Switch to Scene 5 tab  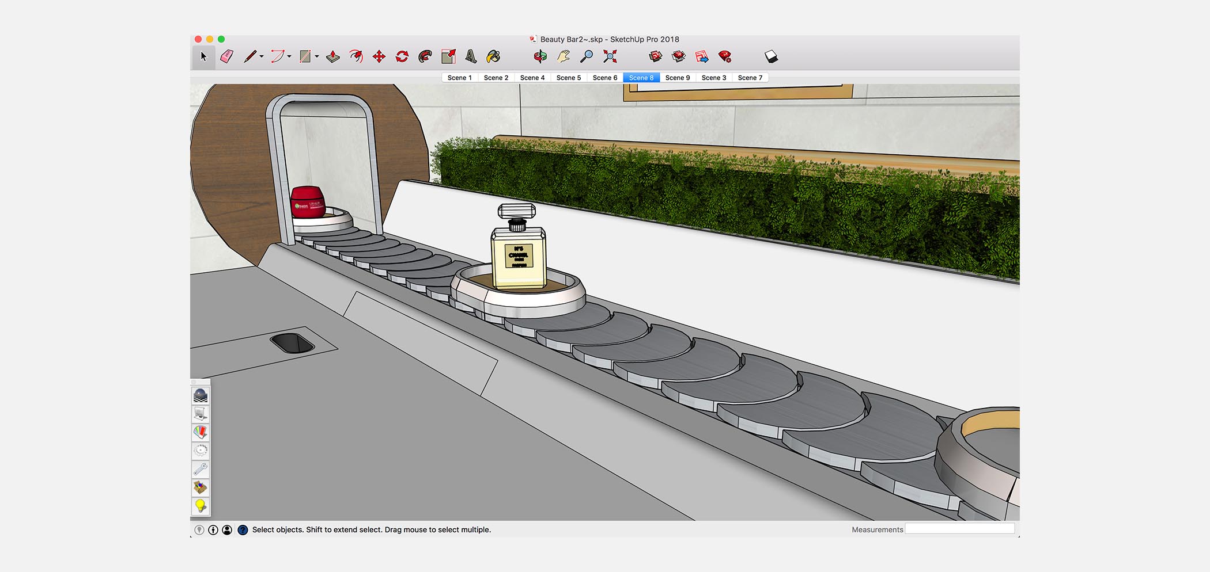[x=569, y=78]
